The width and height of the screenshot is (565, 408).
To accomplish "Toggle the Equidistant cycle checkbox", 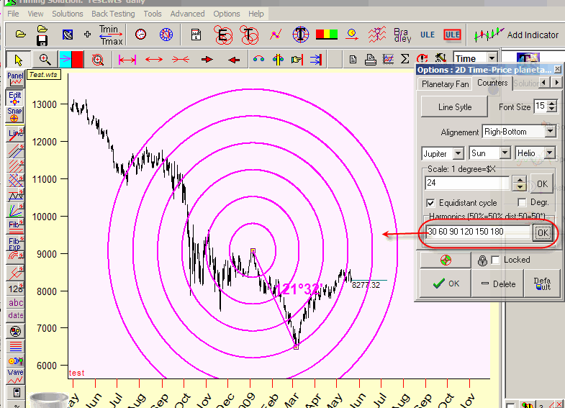I will click(x=430, y=203).
